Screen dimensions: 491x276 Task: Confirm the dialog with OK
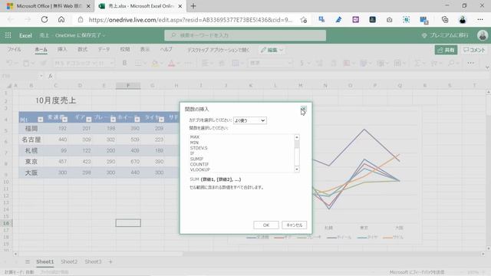pos(266,225)
